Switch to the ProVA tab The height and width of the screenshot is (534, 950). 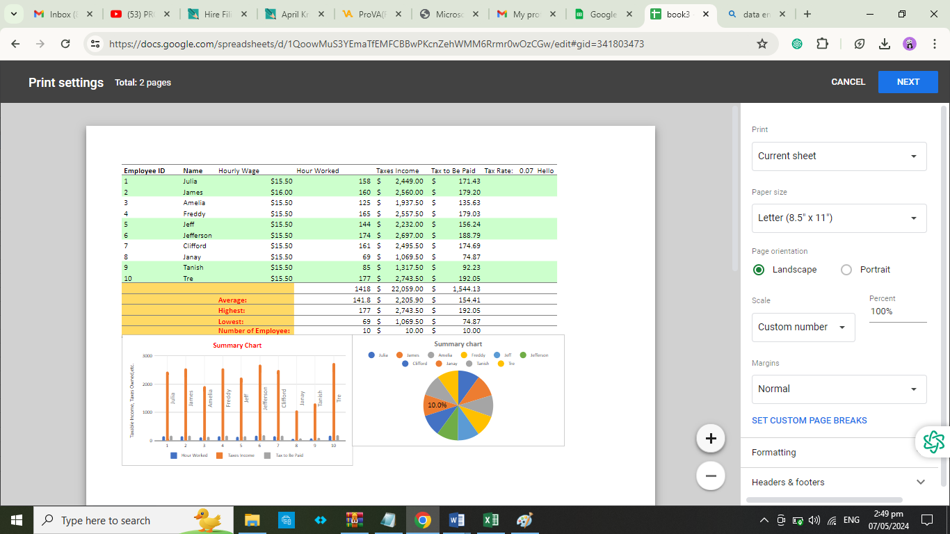click(x=371, y=14)
